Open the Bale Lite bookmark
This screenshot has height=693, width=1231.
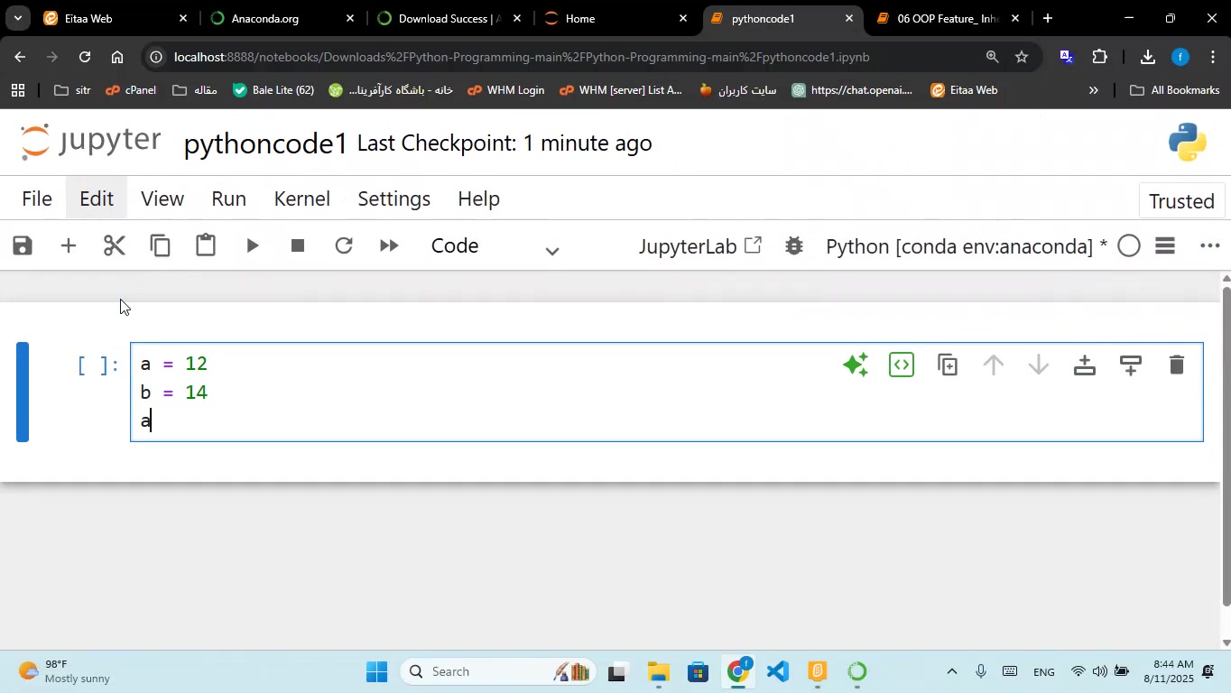(x=273, y=90)
